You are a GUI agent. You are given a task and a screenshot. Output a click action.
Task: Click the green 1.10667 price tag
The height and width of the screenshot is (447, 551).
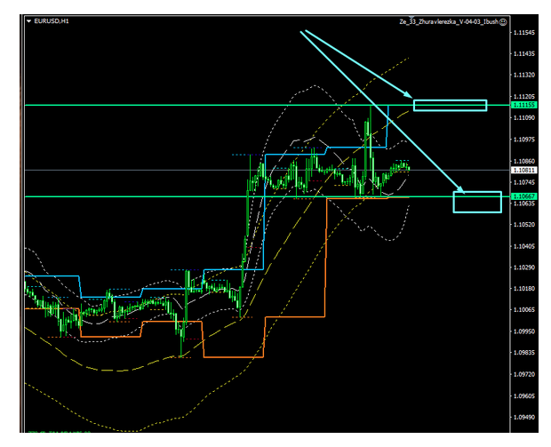pyautogui.click(x=523, y=196)
